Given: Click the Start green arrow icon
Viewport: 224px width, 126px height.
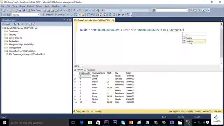Looking at the screenshot, I should pos(103,10).
